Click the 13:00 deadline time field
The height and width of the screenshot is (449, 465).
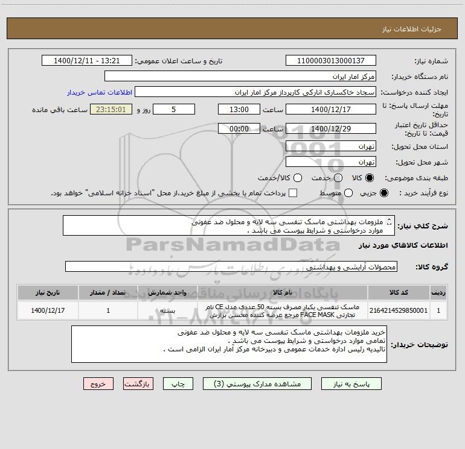[239, 110]
